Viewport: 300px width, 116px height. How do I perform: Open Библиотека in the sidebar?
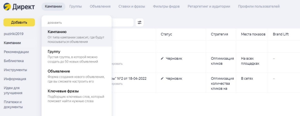coord(14,61)
